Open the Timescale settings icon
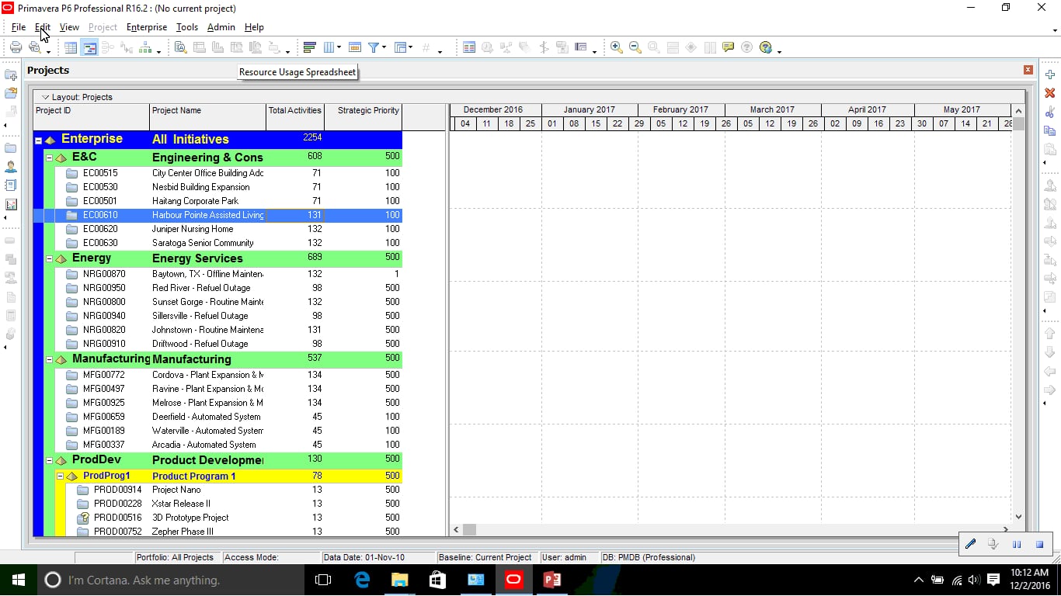The height and width of the screenshot is (596, 1061). coord(355,47)
